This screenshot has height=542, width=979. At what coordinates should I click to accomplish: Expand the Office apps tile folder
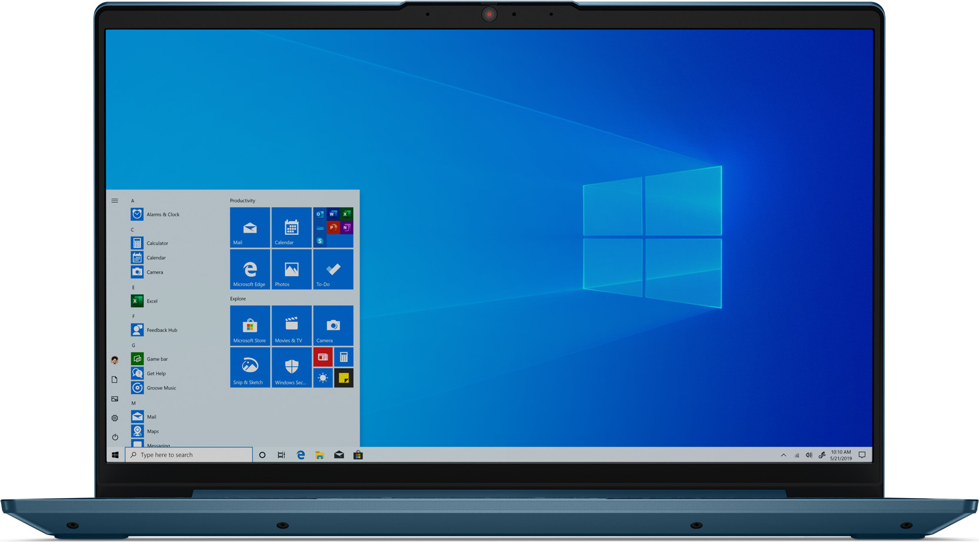333,227
